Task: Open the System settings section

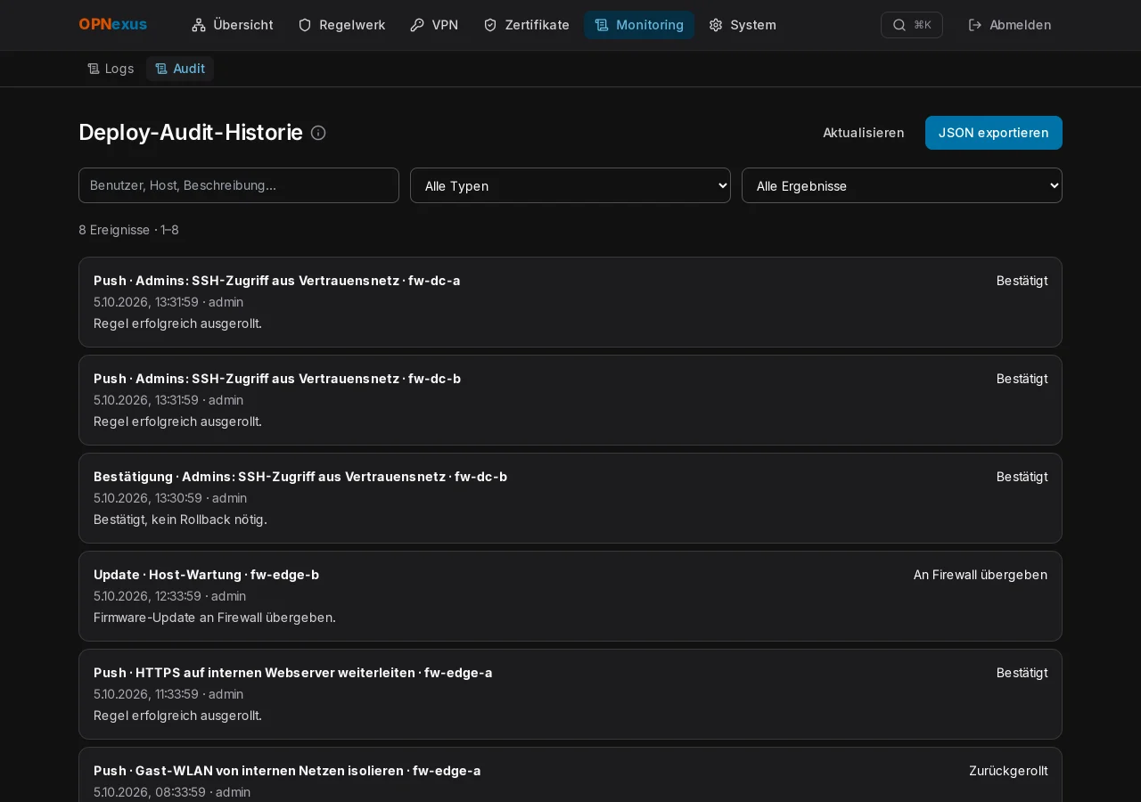Action: point(743,25)
